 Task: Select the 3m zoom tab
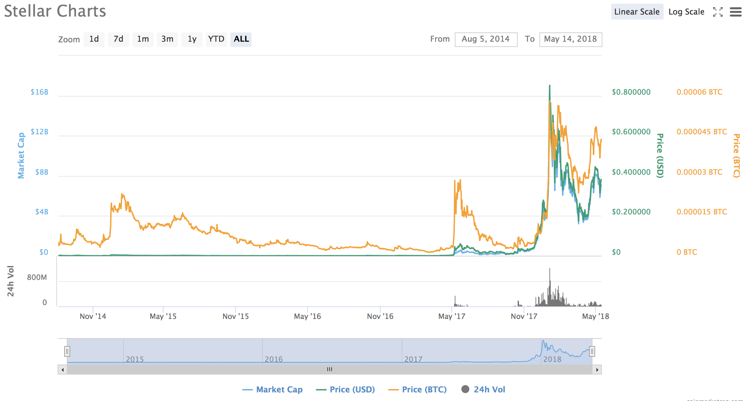click(x=167, y=39)
